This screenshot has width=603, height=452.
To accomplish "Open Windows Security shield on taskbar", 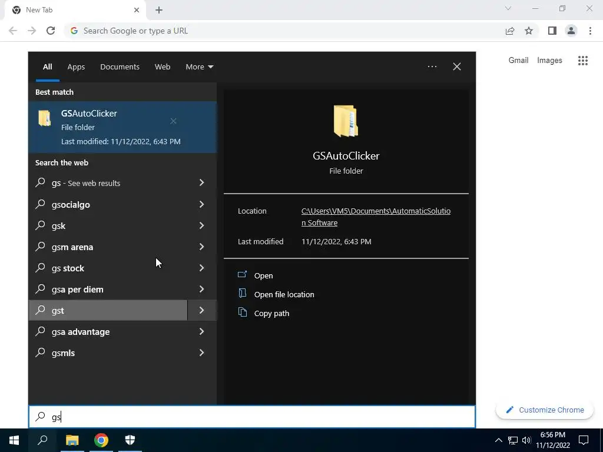I will click(130, 440).
